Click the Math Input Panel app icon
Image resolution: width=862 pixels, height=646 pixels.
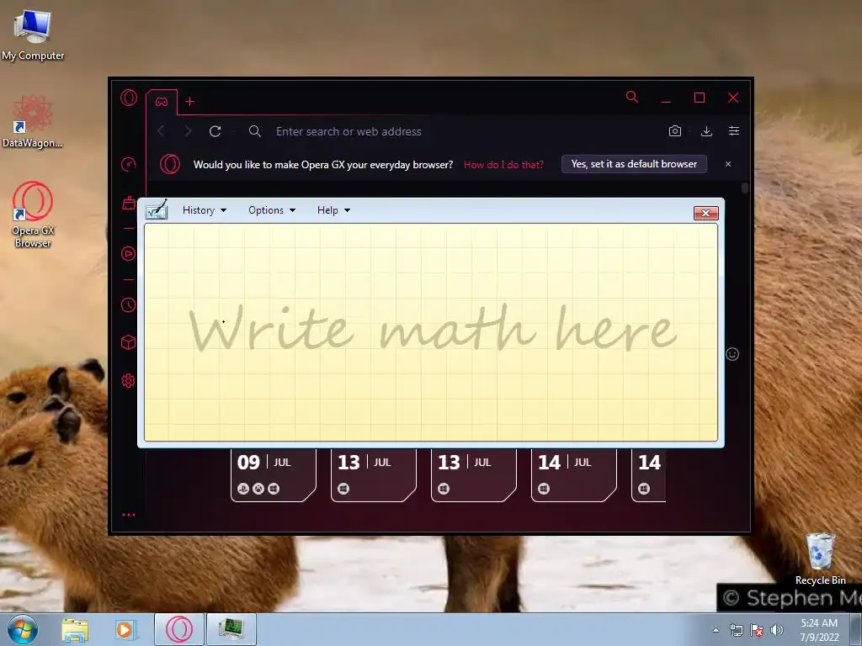pyautogui.click(x=156, y=209)
